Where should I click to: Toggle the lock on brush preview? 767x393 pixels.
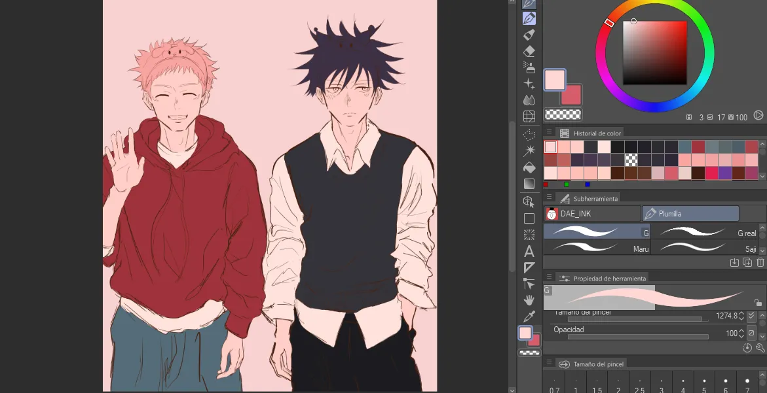point(758,302)
